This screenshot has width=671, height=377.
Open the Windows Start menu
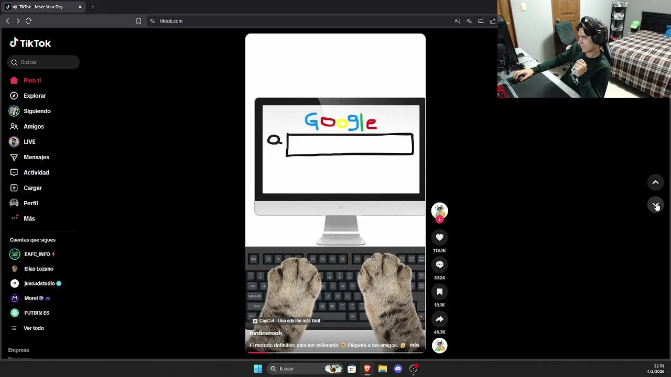coord(258,369)
